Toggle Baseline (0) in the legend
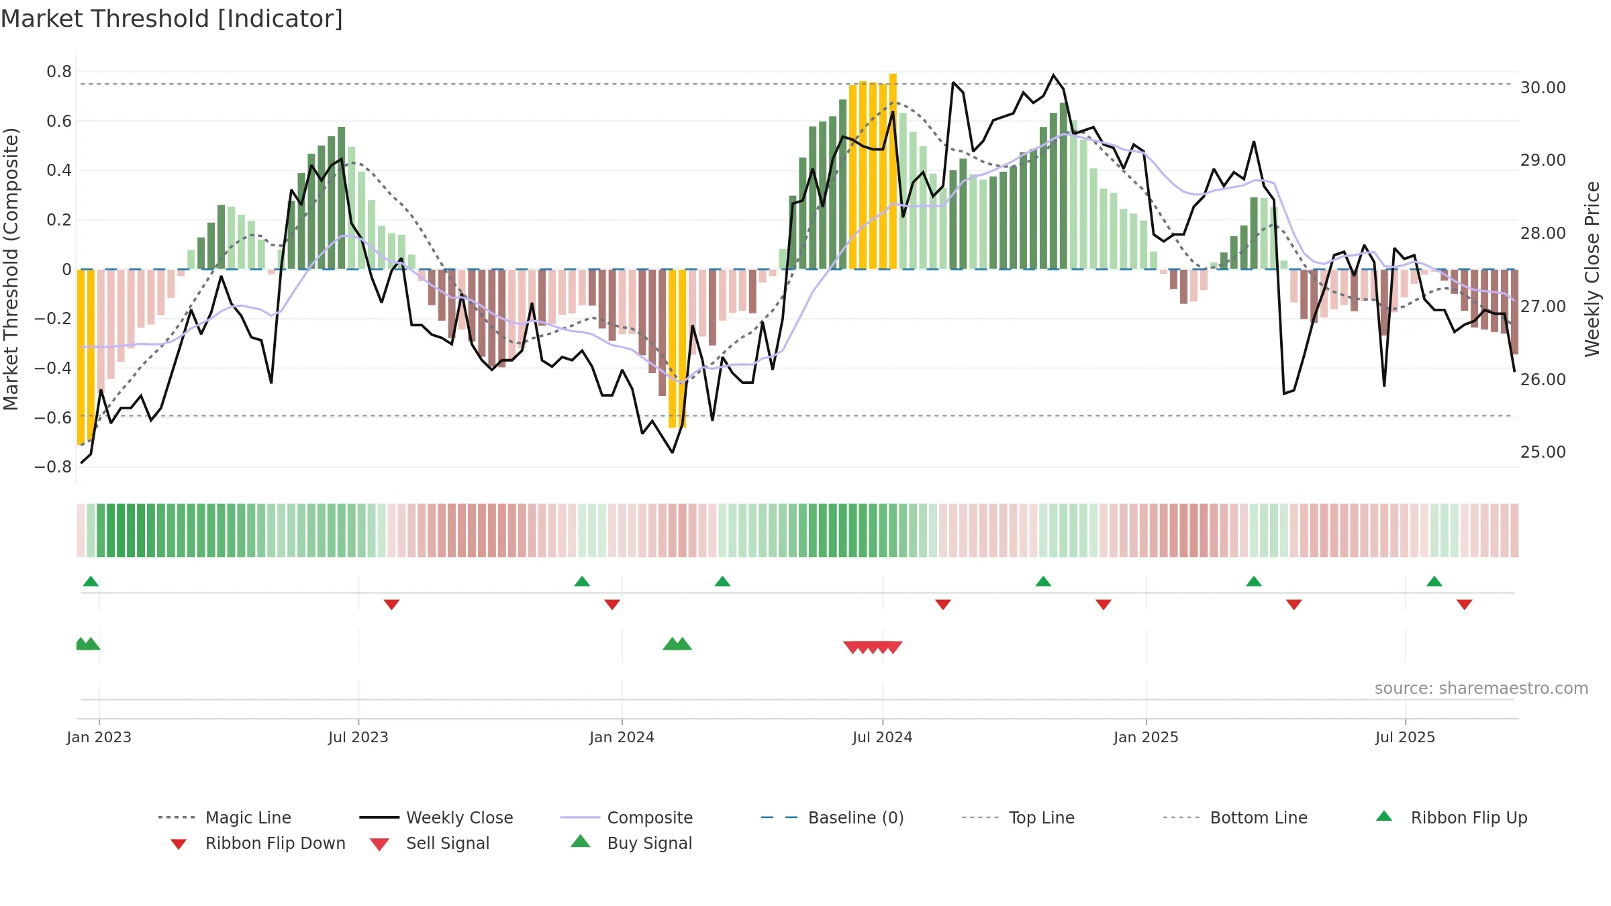Screen dimensions: 1611x906 coord(832,817)
